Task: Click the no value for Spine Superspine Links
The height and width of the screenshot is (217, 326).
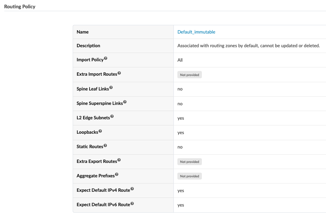Action: tap(180, 104)
